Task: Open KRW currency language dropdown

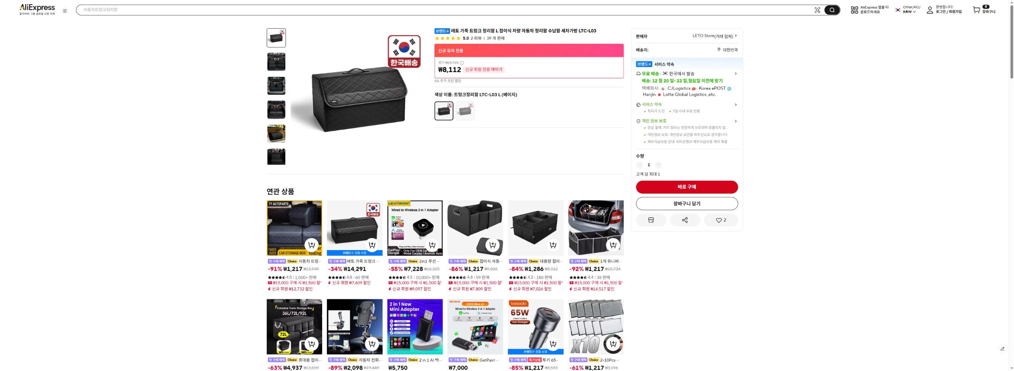Action: pos(908,10)
